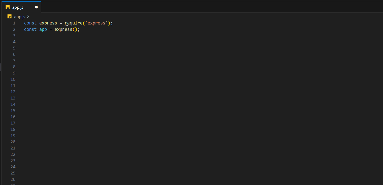The height and width of the screenshot is (185, 383).
Task: Click line number 1 in the gutter
Action: pos(14,23)
